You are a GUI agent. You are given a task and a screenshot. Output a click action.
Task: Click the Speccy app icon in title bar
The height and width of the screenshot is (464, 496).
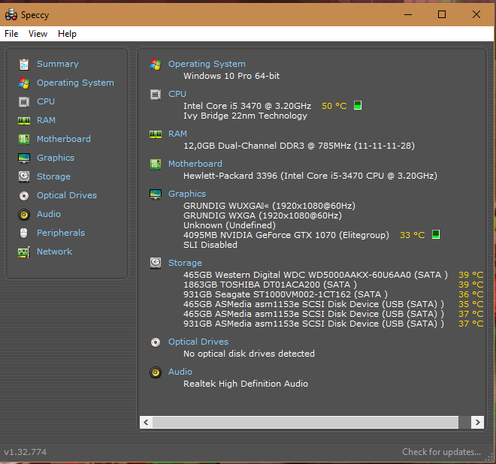(11, 14)
